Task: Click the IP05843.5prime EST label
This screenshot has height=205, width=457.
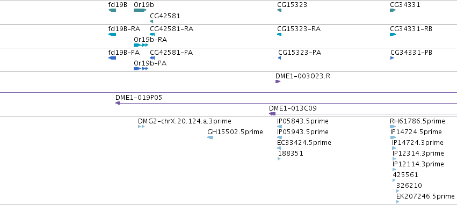Action: [303, 121]
